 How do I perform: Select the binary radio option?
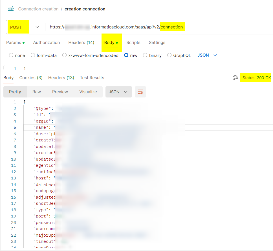click(x=145, y=55)
